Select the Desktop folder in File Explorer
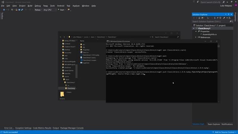The height and width of the screenshot is (134, 238). pos(66,50)
